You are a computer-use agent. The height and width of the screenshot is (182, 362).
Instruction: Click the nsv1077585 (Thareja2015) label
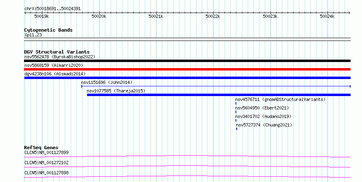pyautogui.click(x=116, y=91)
